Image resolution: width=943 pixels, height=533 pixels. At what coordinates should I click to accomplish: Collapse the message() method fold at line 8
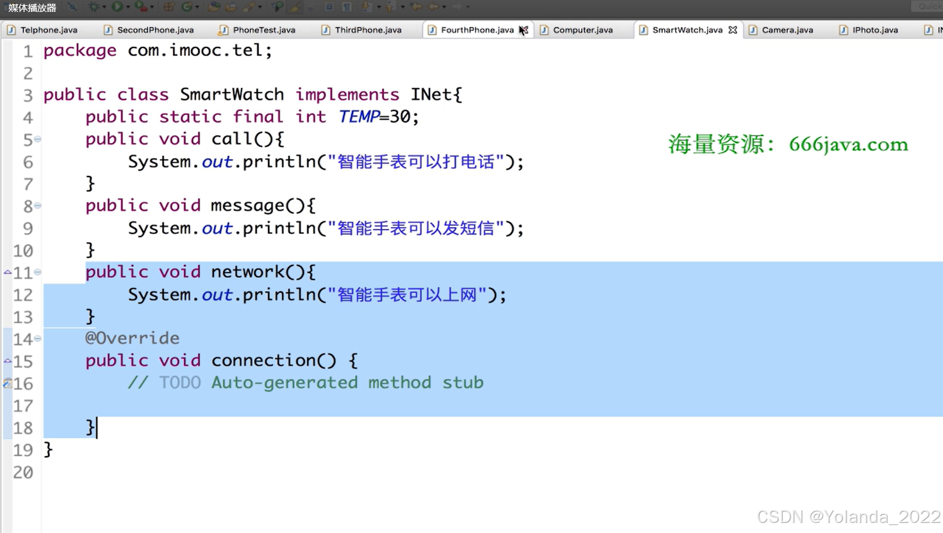coord(38,206)
